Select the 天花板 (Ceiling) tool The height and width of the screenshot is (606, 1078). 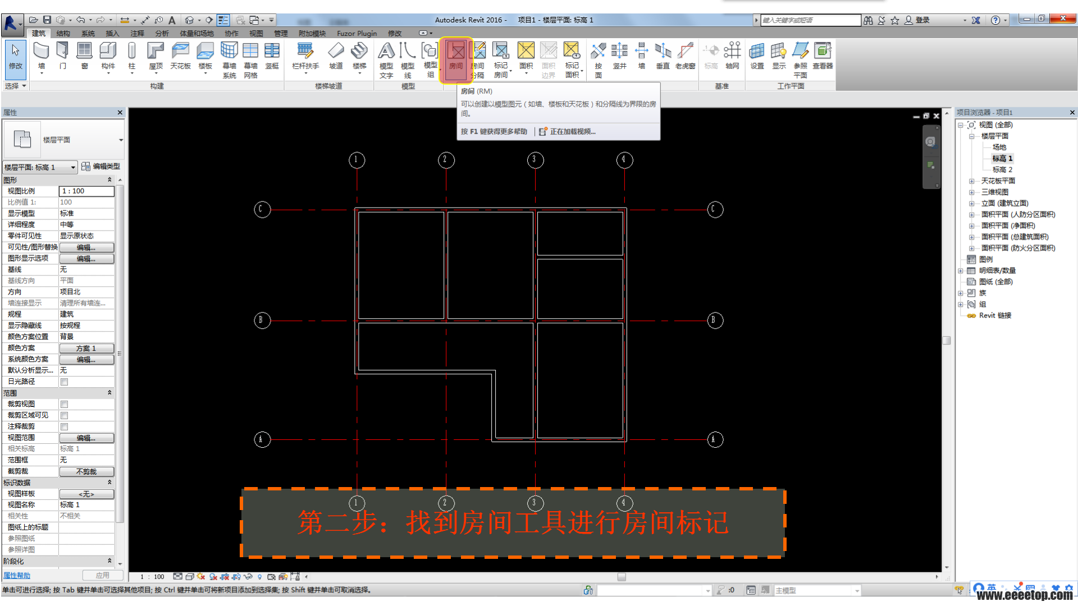tap(180, 56)
